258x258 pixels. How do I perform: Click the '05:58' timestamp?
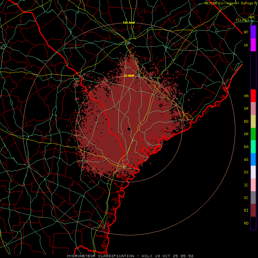(x=188, y=256)
